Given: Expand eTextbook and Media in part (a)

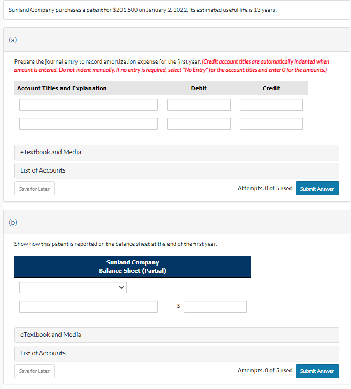Looking at the screenshot, I should [x=176, y=152].
